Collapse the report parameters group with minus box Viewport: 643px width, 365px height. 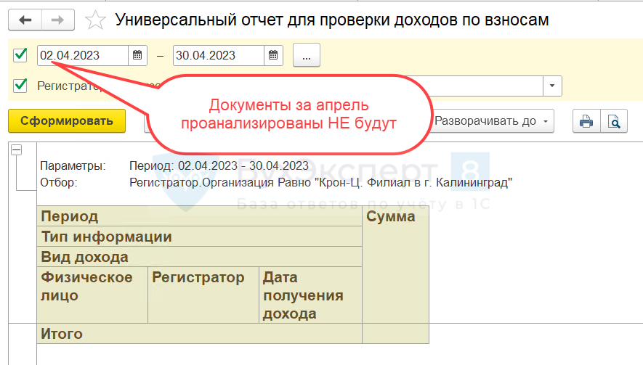[x=17, y=150]
